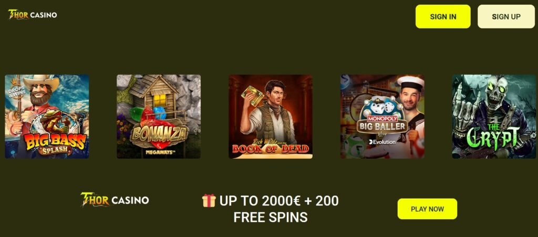This screenshot has width=538, height=237.
Task: Click the green The Crypt title text
Action: 494,138
